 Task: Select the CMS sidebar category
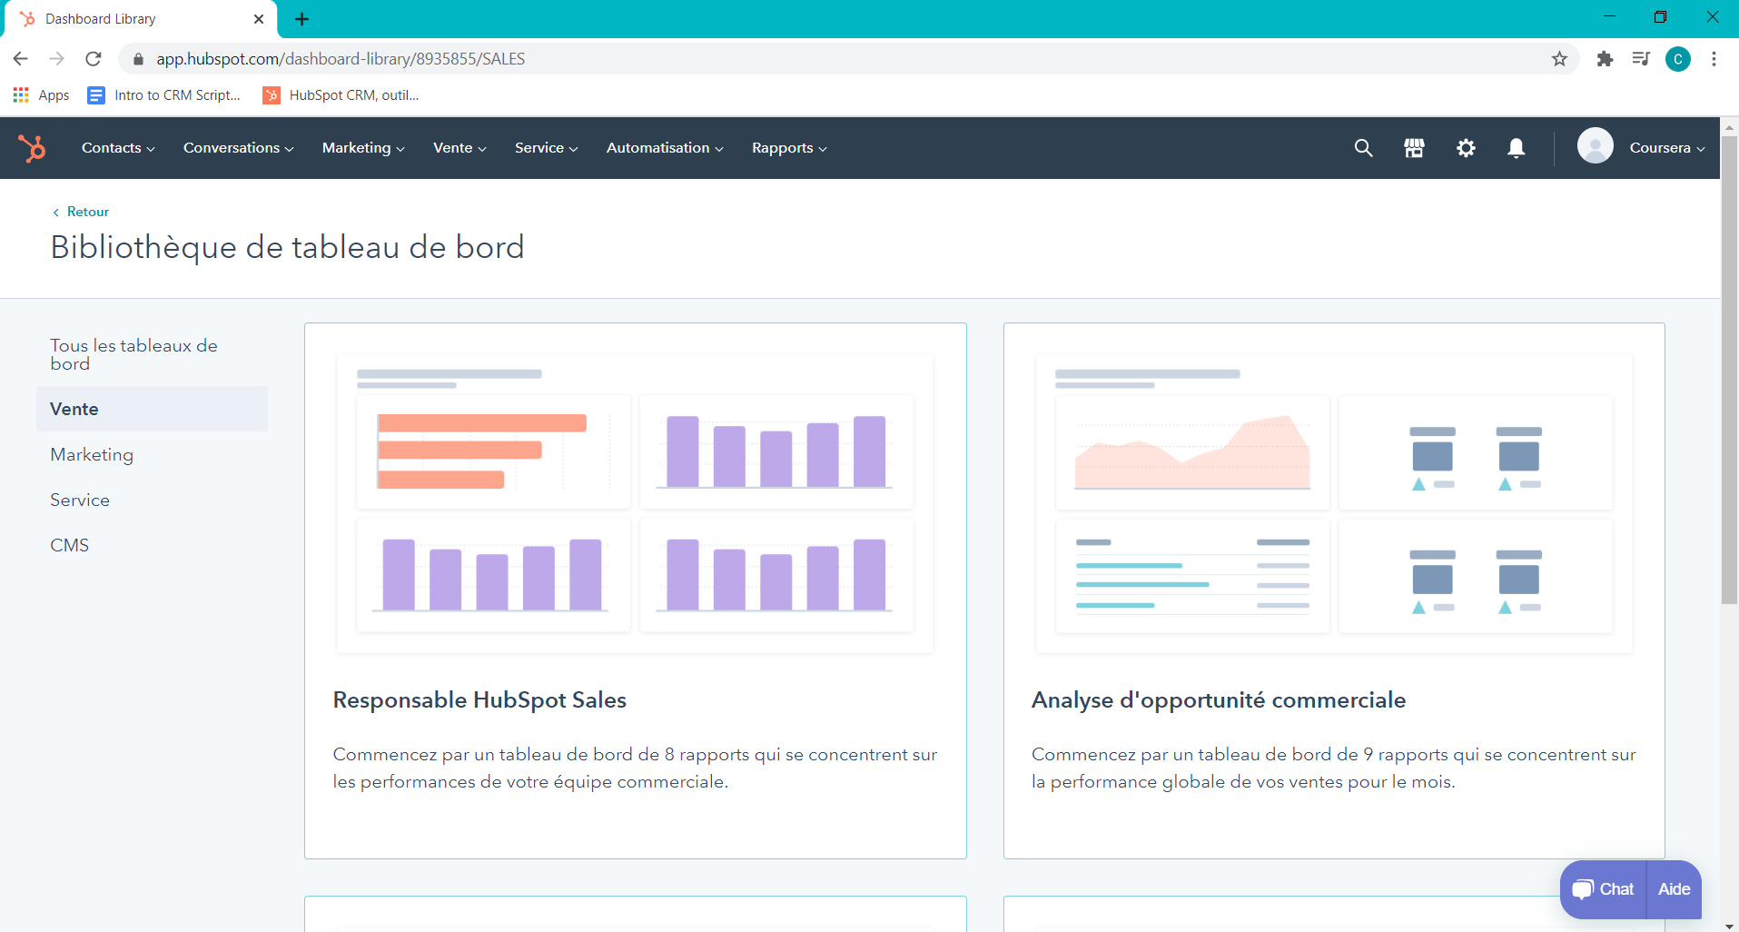click(152, 545)
